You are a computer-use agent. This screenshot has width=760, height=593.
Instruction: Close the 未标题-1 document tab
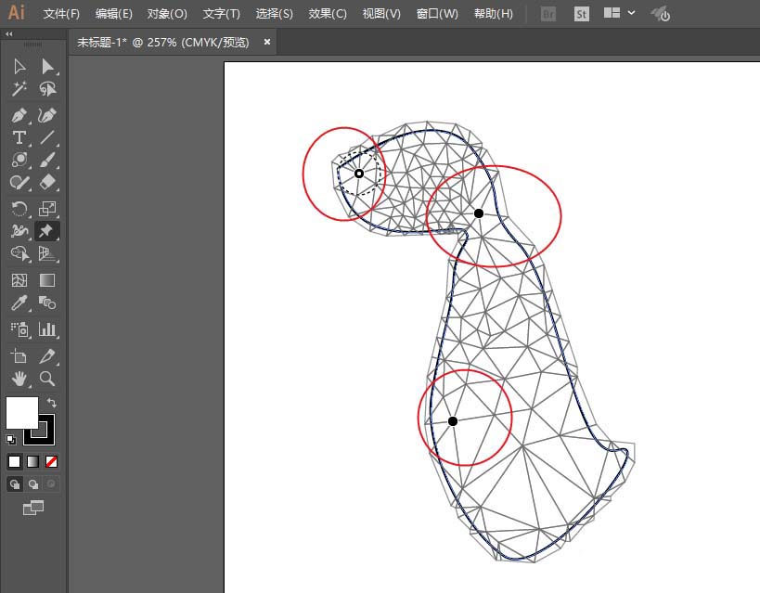click(x=267, y=42)
